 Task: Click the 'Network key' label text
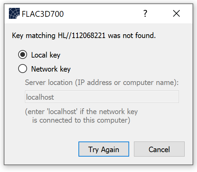coord(51,69)
